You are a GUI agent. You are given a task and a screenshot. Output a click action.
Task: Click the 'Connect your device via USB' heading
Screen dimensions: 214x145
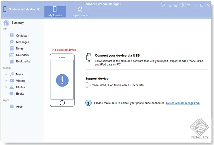(117, 56)
